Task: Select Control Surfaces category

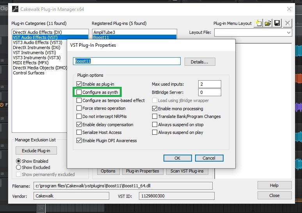Action: [x=40, y=73]
